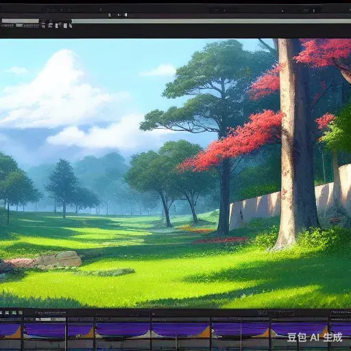Click the second small toolbar icon below the top-left bar
Image resolution: width=351 pixels, height=351 pixels.
click(x=51, y=25)
